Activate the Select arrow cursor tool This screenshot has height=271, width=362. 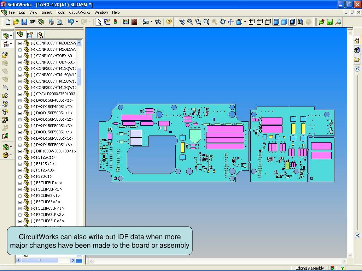99,22
